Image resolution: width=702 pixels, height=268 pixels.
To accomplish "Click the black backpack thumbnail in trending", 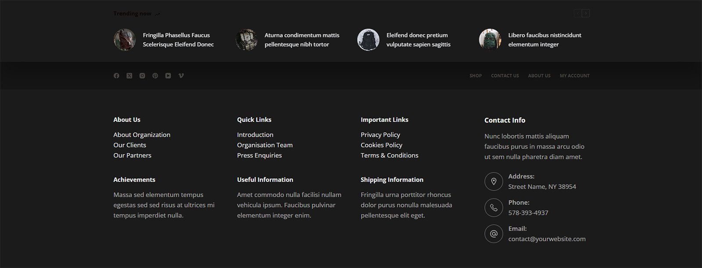I will [x=368, y=40].
